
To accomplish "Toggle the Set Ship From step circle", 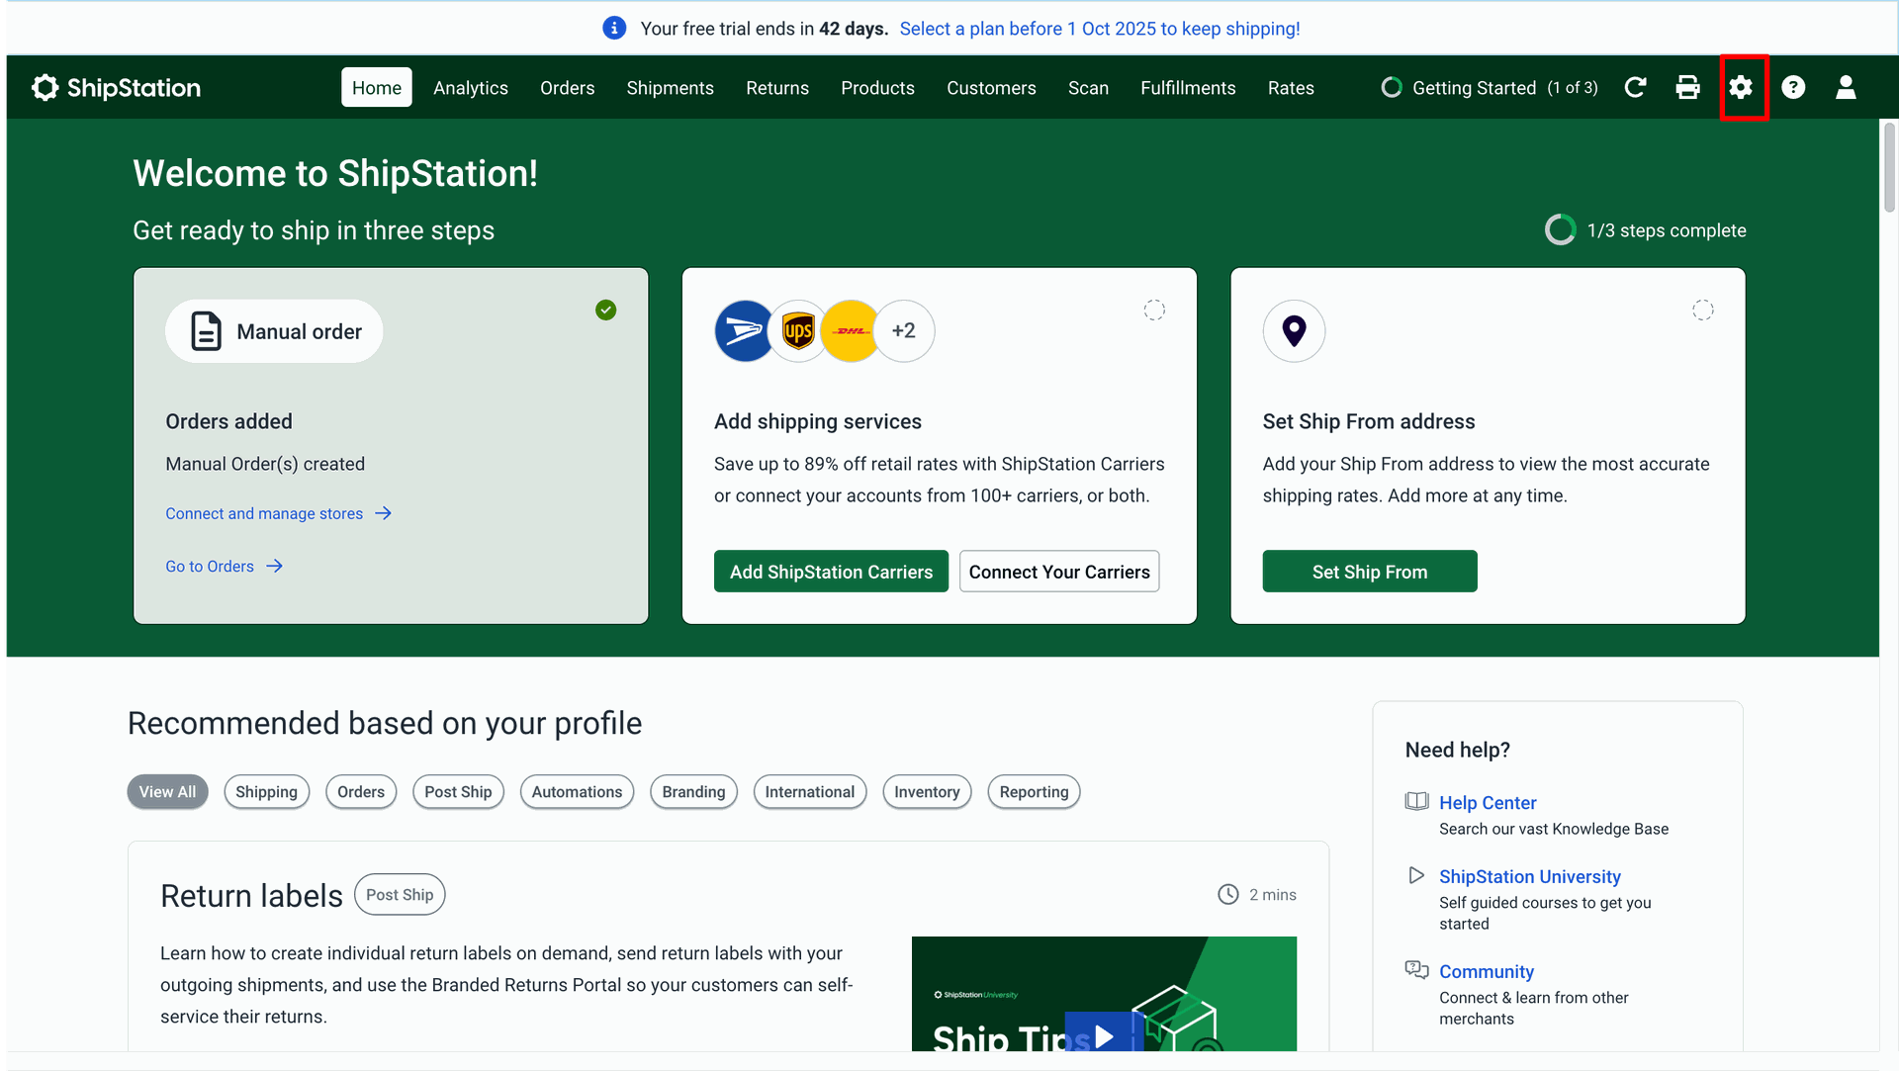I will point(1702,311).
